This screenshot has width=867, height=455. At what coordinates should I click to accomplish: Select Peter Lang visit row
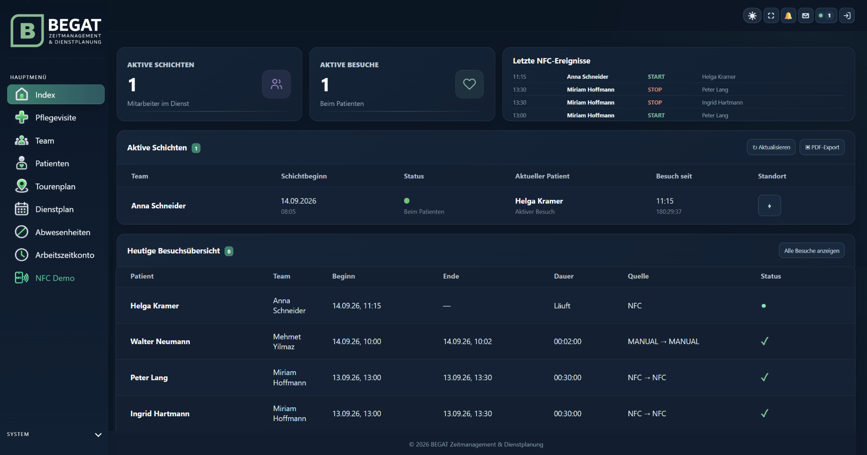tap(485, 377)
